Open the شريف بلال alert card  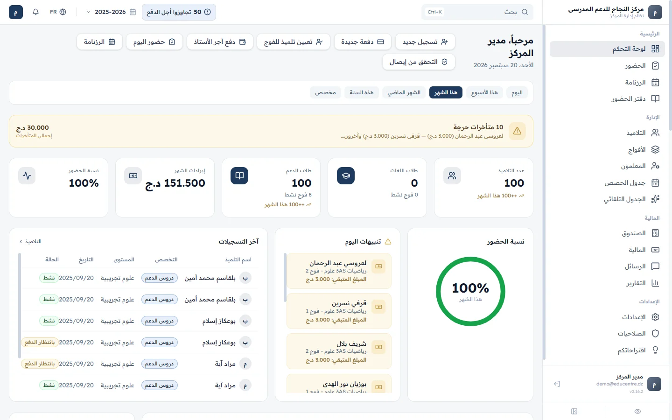(339, 351)
